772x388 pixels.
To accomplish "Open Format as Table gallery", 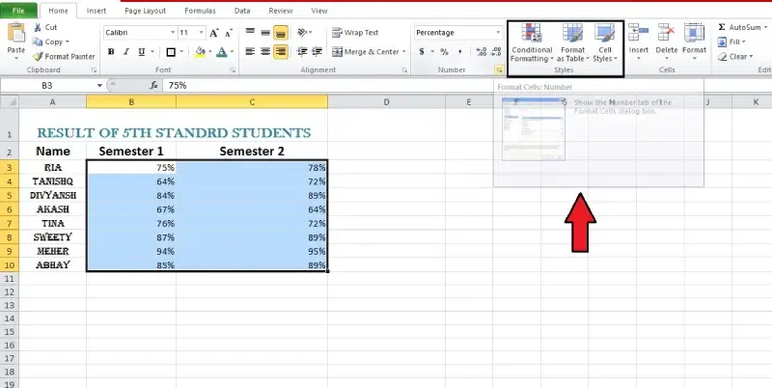I will [x=572, y=43].
